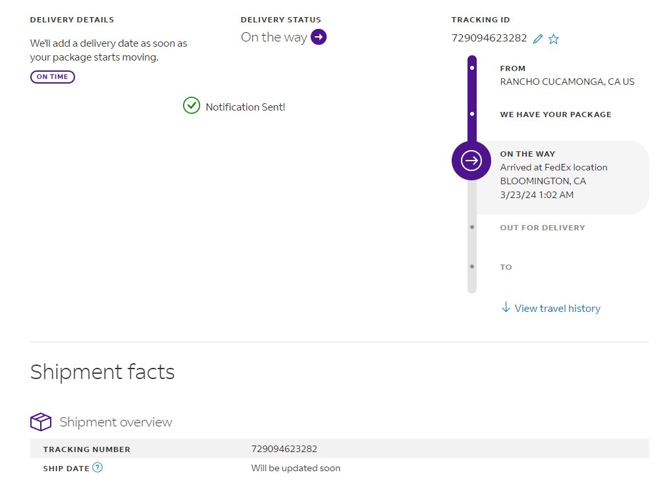Select the tracking ID 729094623282 at top
The image size is (667, 485).
[489, 38]
